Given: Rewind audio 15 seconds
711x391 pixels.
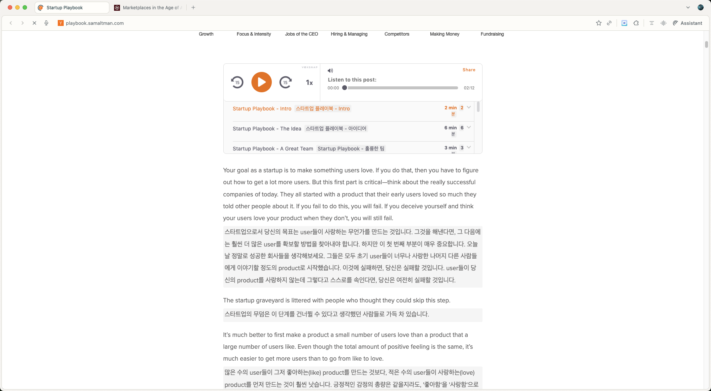Looking at the screenshot, I should pyautogui.click(x=237, y=82).
